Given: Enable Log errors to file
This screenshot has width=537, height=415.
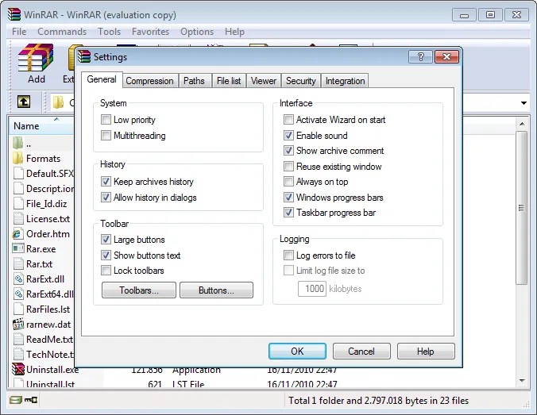Looking at the screenshot, I should 288,256.
